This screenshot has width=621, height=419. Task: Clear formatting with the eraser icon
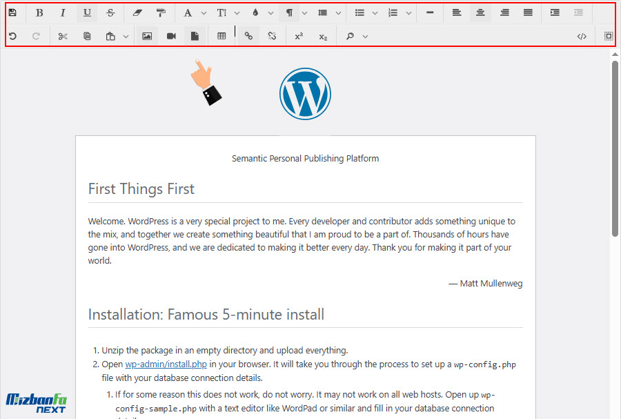pyautogui.click(x=136, y=12)
